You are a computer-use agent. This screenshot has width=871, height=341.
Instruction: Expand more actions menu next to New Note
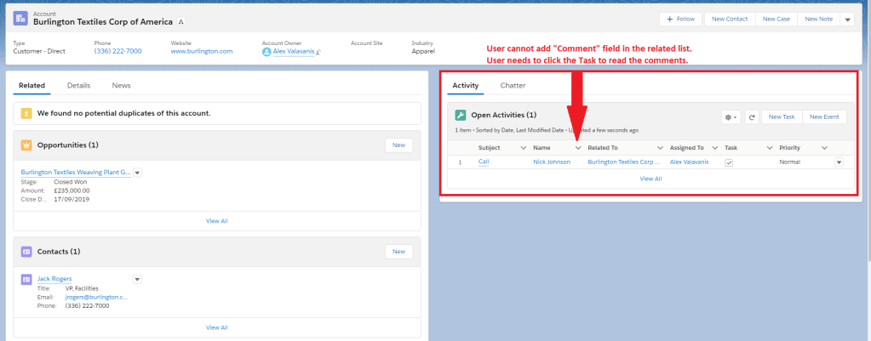(847, 19)
